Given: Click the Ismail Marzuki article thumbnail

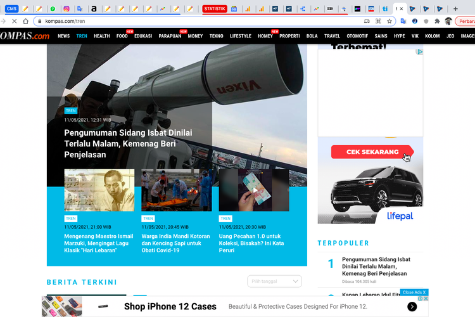Looking at the screenshot, I should [x=99, y=190].
